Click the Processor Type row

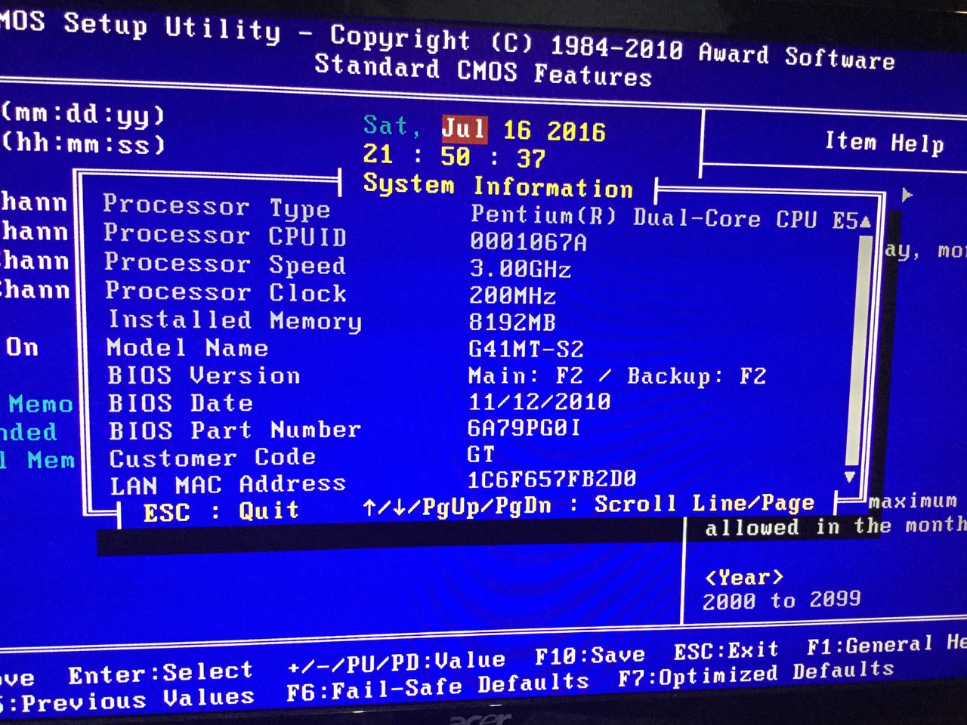216,206
